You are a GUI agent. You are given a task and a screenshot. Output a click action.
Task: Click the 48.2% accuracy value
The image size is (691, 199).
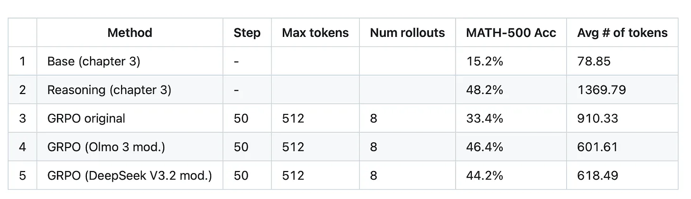485,90
